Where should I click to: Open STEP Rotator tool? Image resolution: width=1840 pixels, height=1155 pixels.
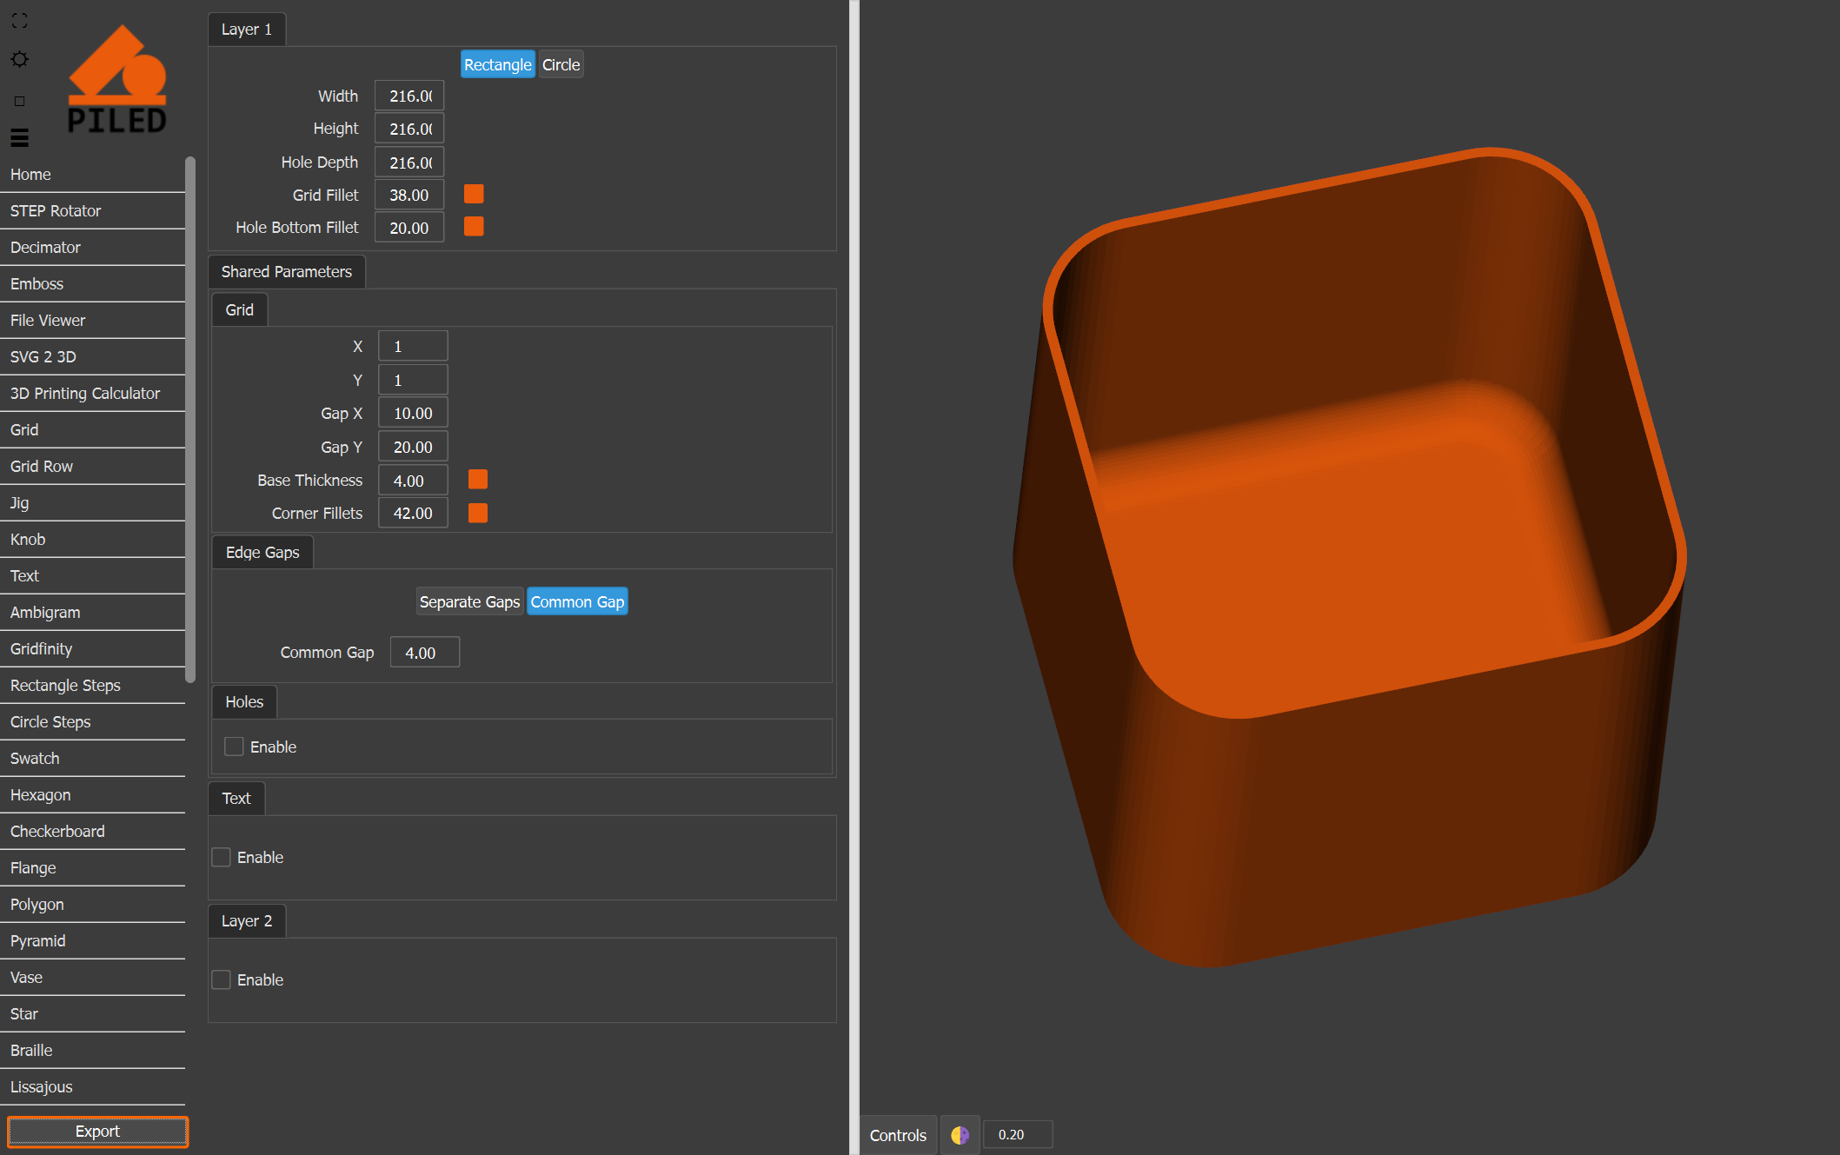[x=92, y=211]
